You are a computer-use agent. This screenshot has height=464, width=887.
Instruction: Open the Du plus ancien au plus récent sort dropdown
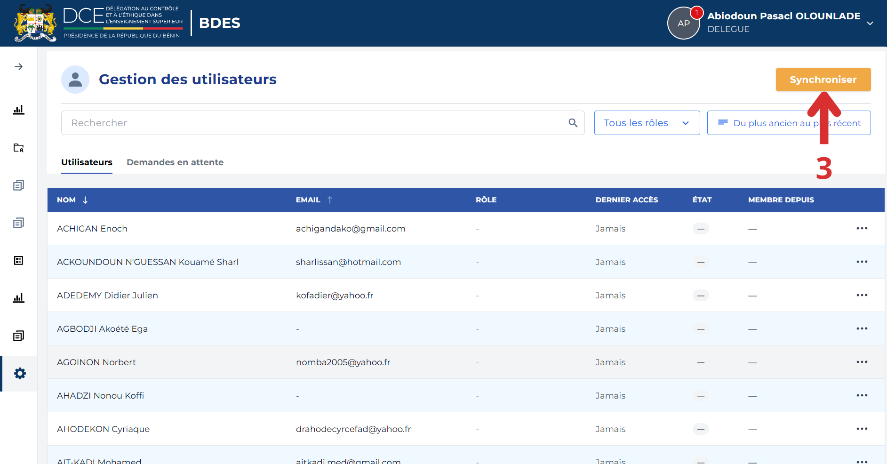point(789,123)
